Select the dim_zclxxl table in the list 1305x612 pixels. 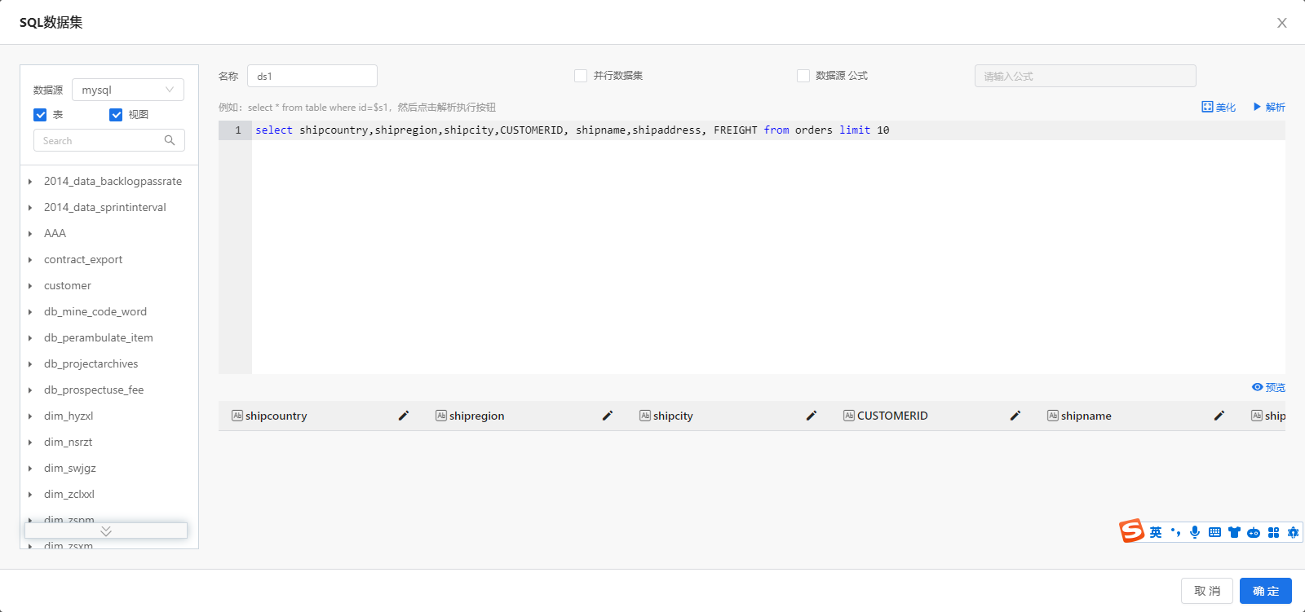tap(69, 494)
